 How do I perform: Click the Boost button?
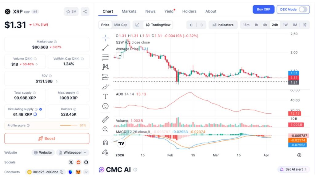[46, 138]
